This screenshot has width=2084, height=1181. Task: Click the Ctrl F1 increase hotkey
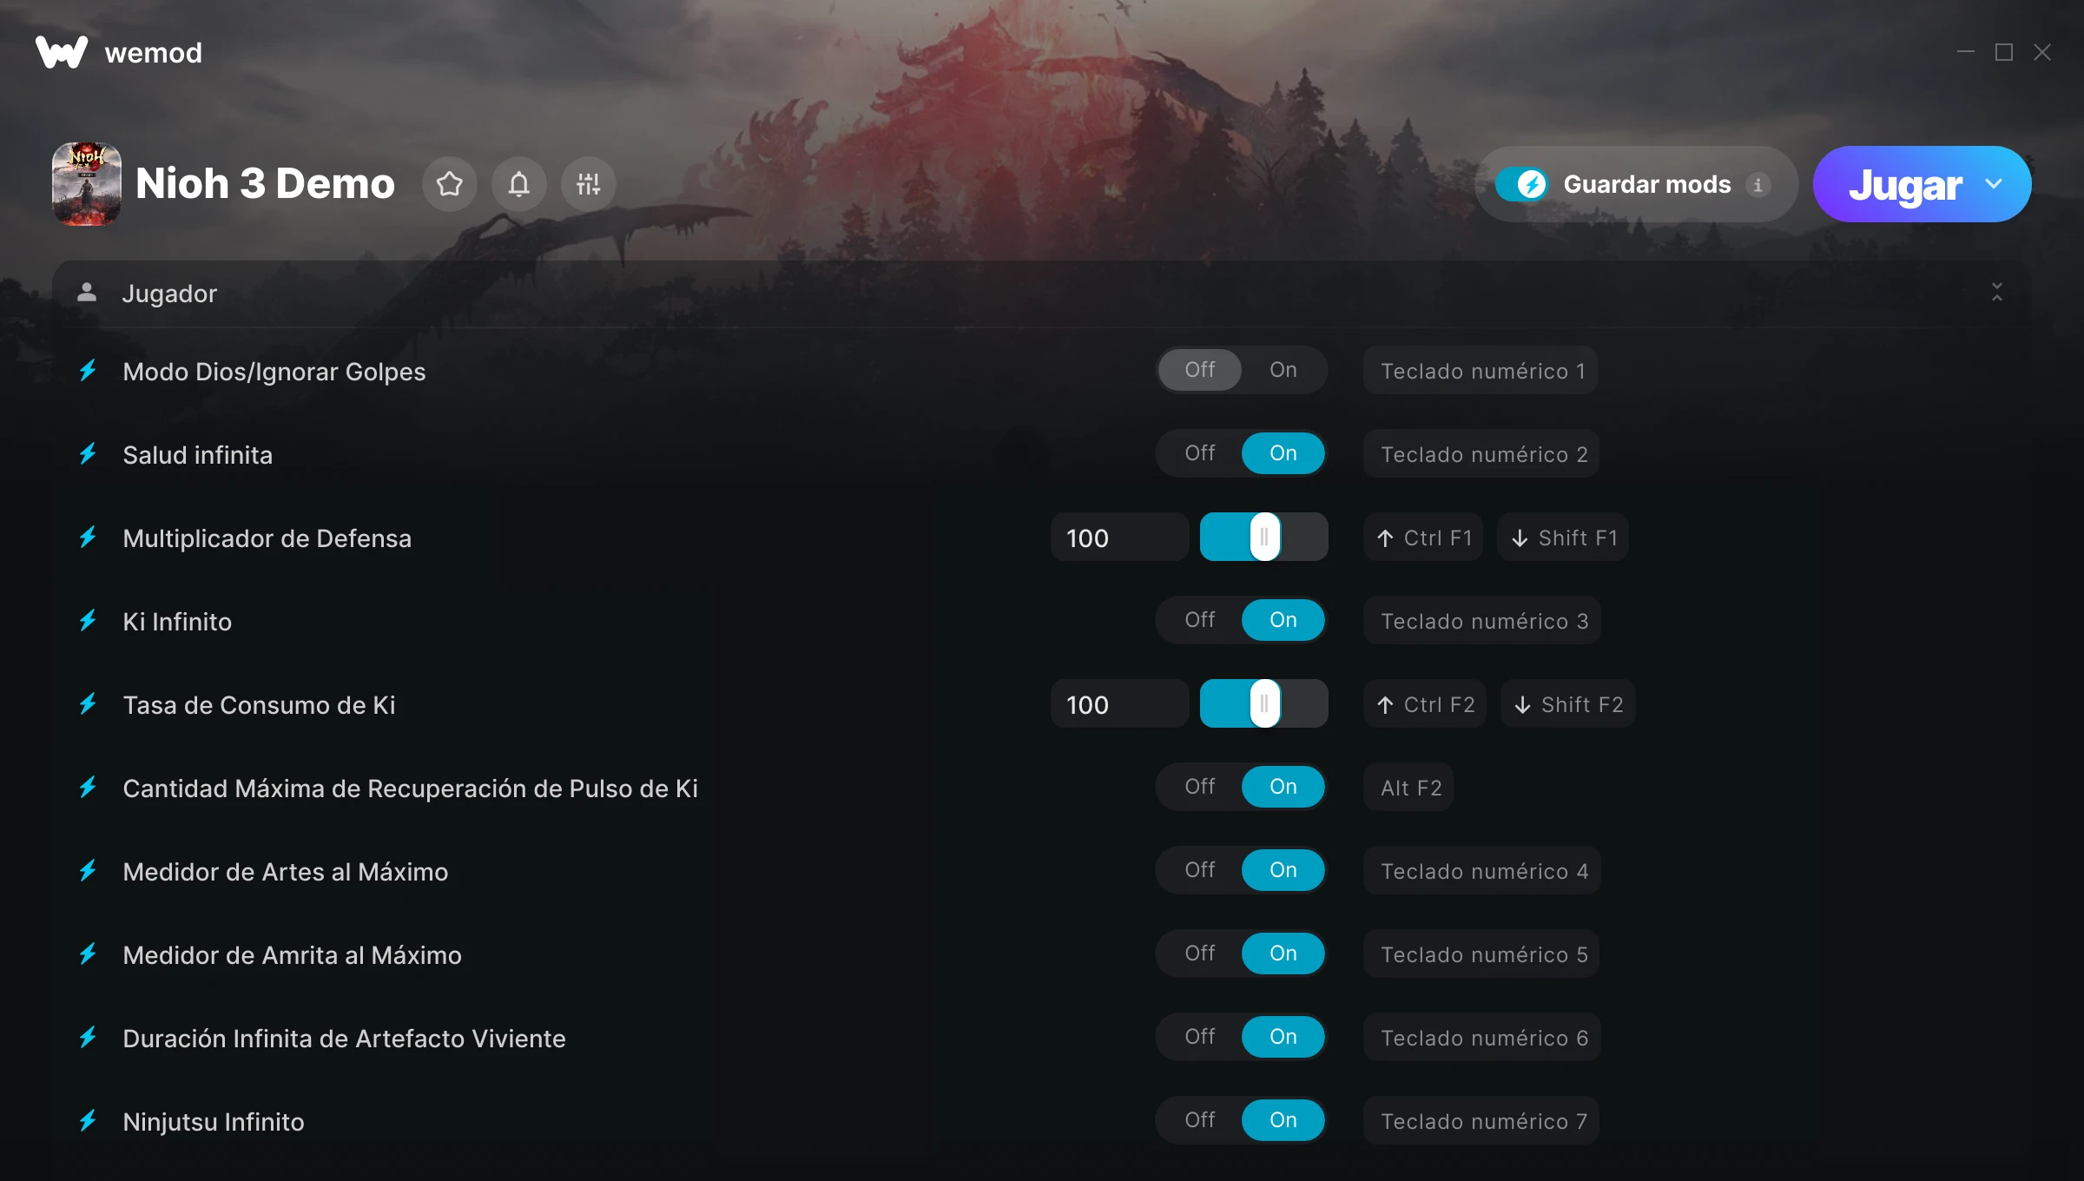pos(1423,538)
